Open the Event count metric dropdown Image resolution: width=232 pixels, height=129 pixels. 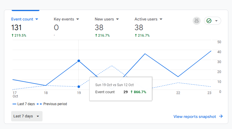coord(25,19)
